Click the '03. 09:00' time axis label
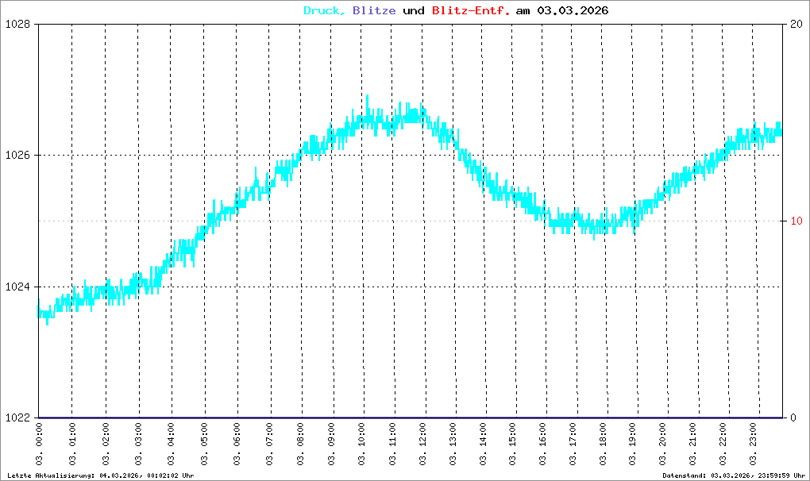This screenshot has width=810, height=481. [331, 444]
